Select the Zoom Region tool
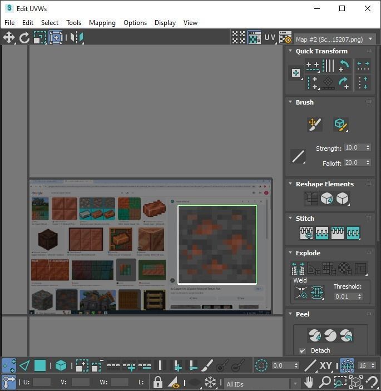The image size is (381, 391). pyautogui.click(x=340, y=382)
